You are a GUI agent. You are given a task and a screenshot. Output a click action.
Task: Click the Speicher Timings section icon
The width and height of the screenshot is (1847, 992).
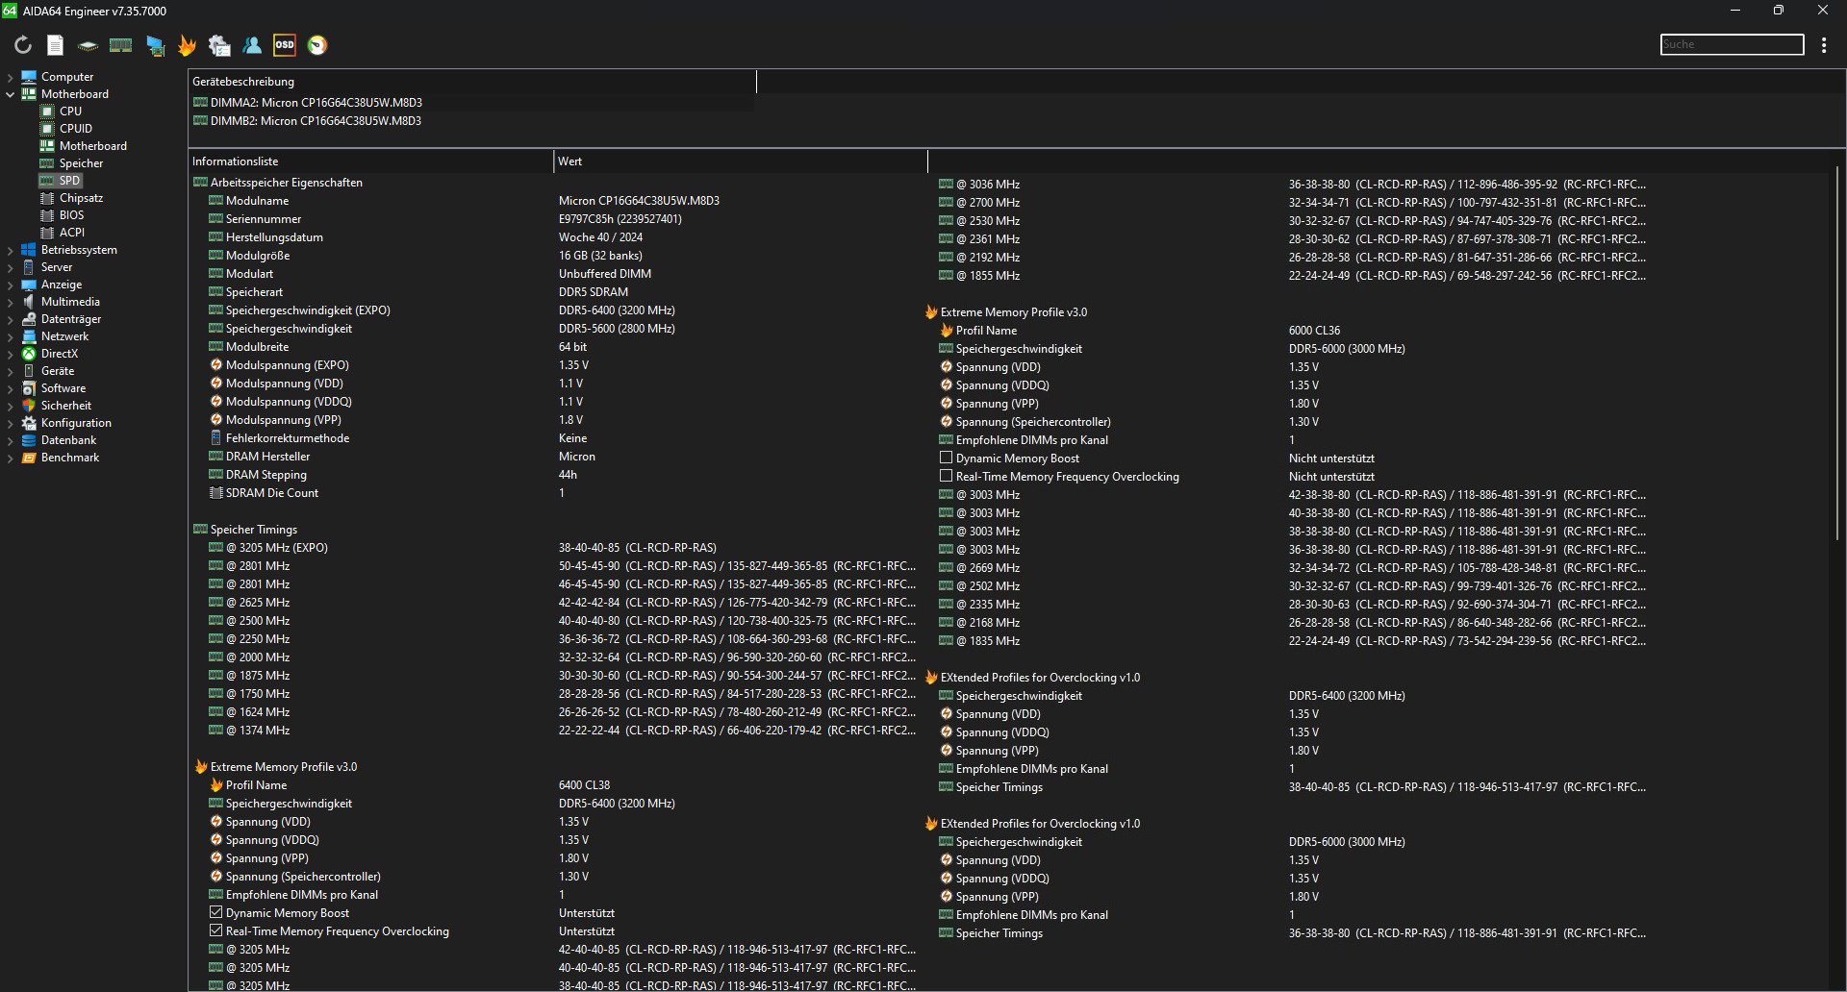coord(200,530)
